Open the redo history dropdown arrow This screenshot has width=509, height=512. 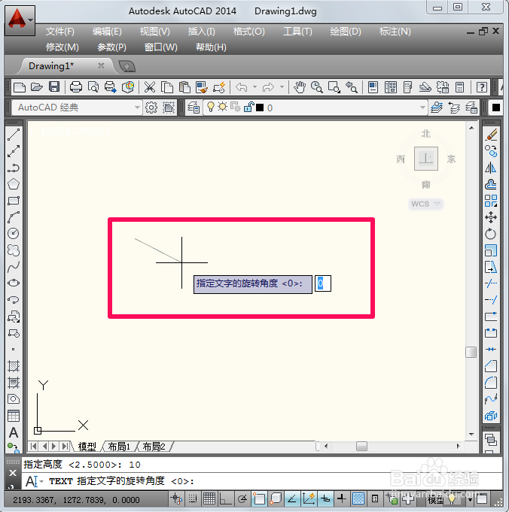(x=282, y=87)
